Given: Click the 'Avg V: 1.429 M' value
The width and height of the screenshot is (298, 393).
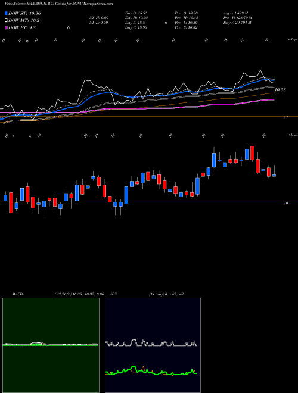Looking at the screenshot, I should click(x=236, y=13).
